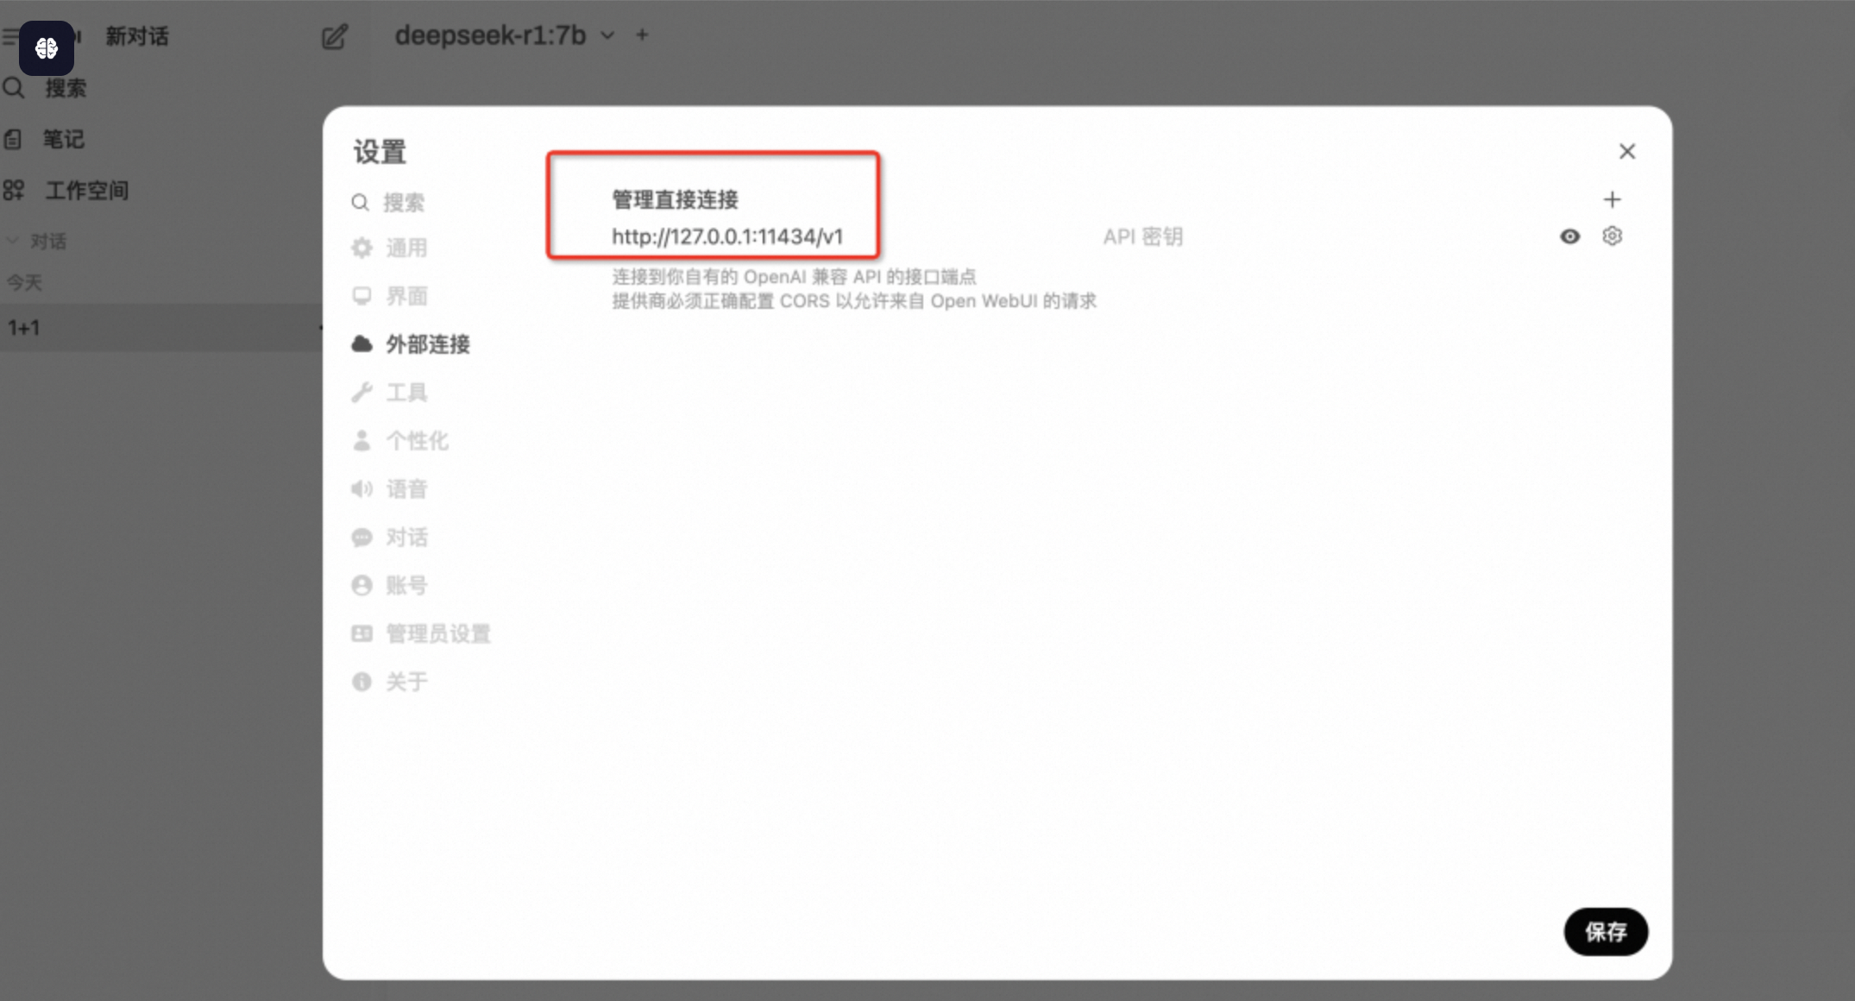Open 管理员设置 in settings sidebar
1855x1001 pixels.
pos(437,634)
